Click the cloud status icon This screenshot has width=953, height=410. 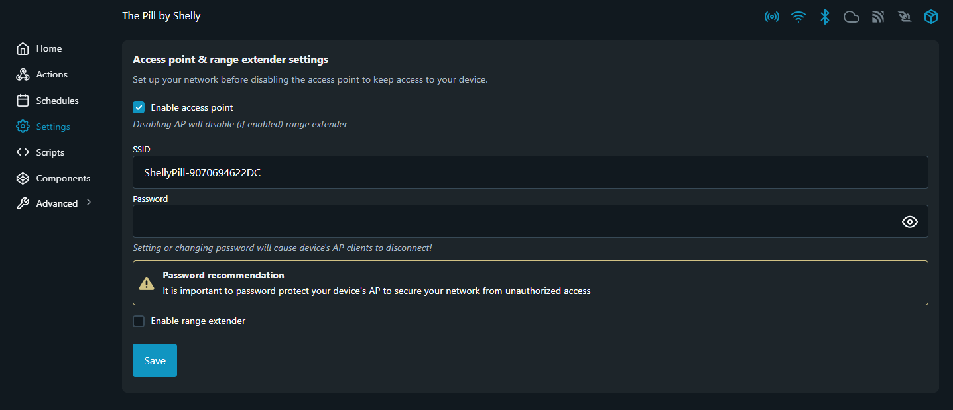(852, 17)
